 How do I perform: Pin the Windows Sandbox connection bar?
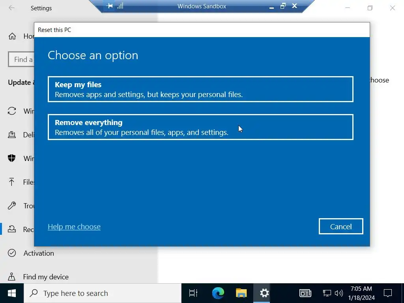point(110,6)
